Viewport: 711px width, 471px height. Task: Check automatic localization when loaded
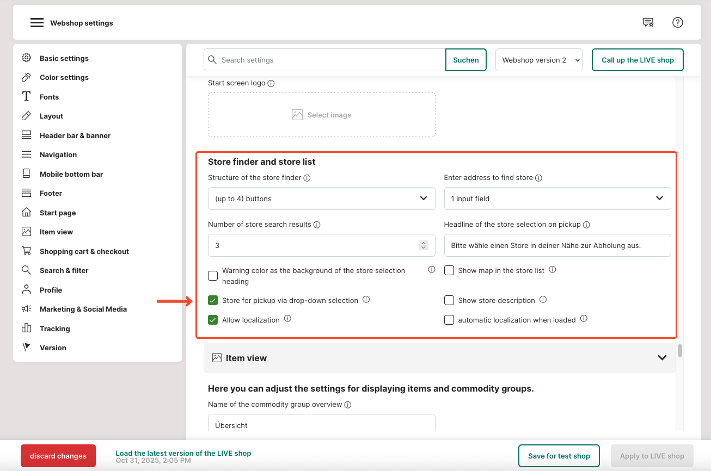(x=449, y=320)
